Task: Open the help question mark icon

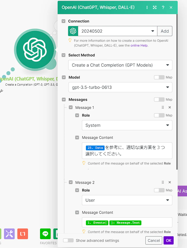Action: click(x=163, y=7)
